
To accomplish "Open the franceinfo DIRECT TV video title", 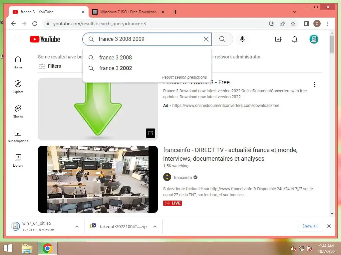I will pyautogui.click(x=230, y=154).
